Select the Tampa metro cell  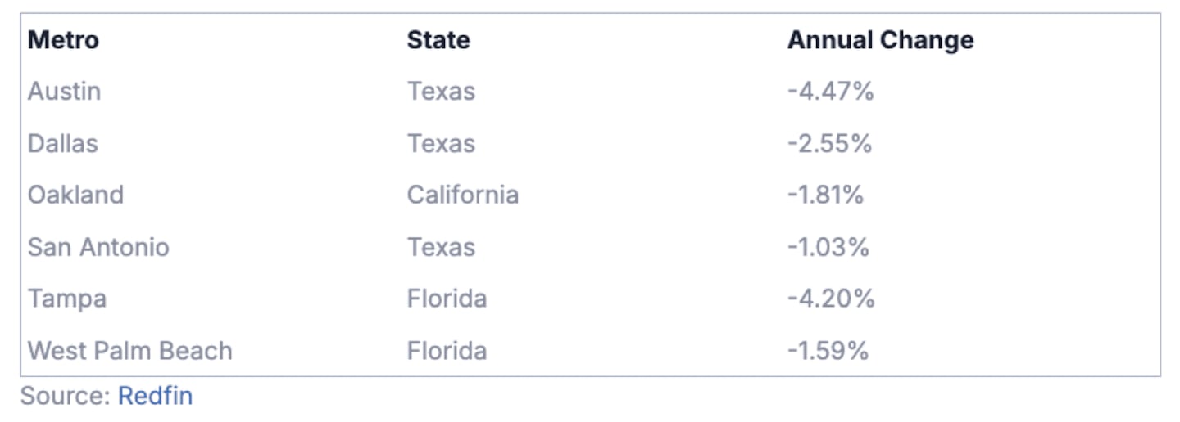coord(67,299)
